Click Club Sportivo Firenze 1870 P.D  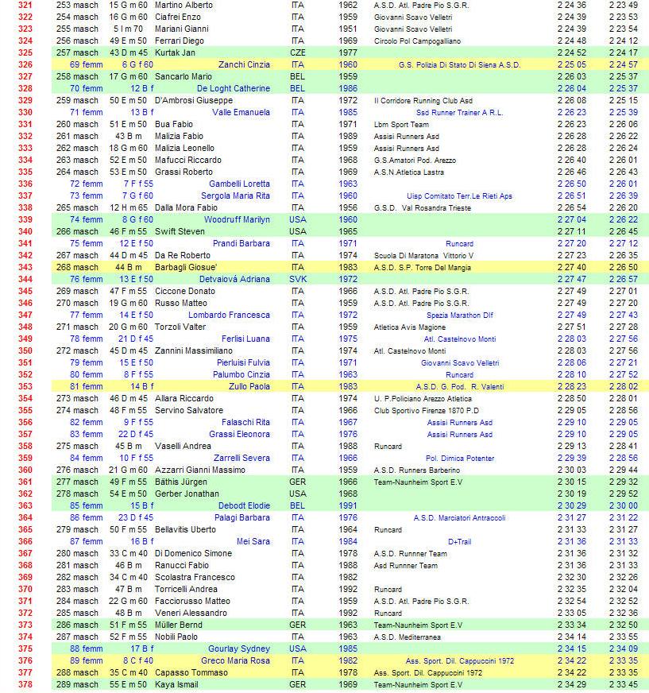coord(427,411)
